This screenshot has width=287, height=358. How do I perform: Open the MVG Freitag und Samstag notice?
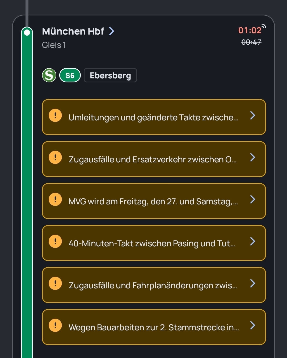153,201
